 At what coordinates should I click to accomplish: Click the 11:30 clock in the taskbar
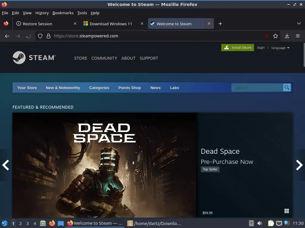click(298, 223)
